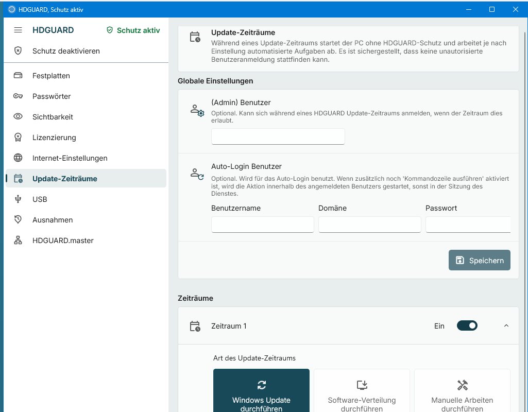The width and height of the screenshot is (528, 412).
Task: Click the Art des Update-Zeitraums label
Action: click(x=254, y=358)
